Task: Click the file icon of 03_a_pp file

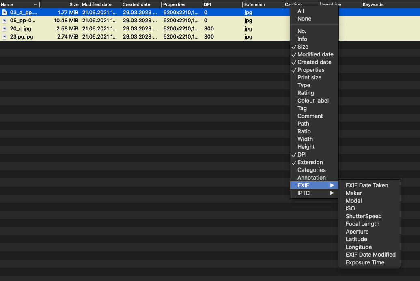Action: pos(4,13)
